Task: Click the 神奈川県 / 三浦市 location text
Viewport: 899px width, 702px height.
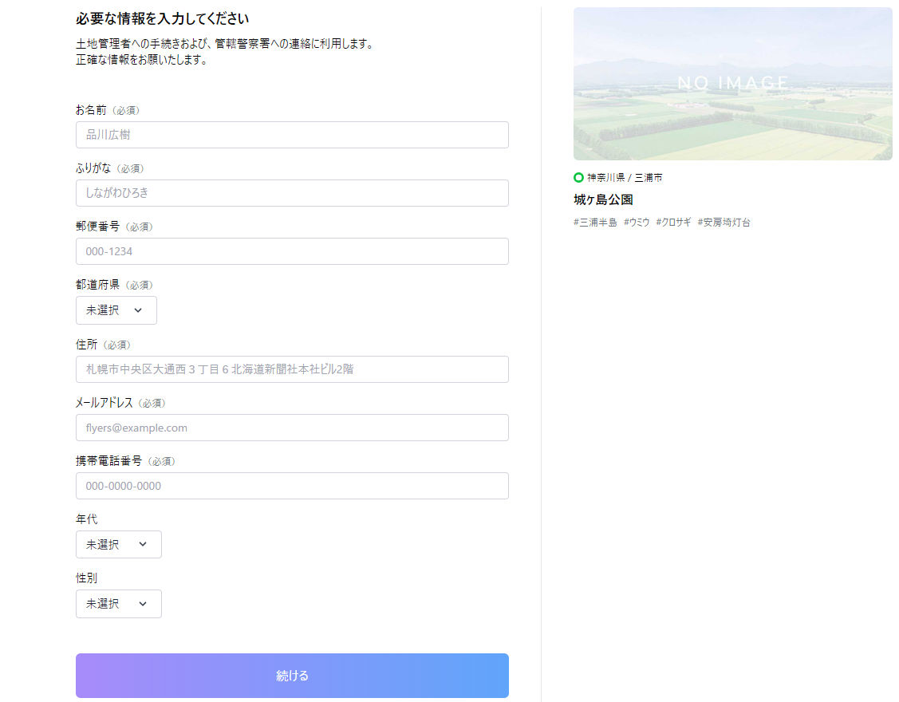Action: [x=625, y=177]
